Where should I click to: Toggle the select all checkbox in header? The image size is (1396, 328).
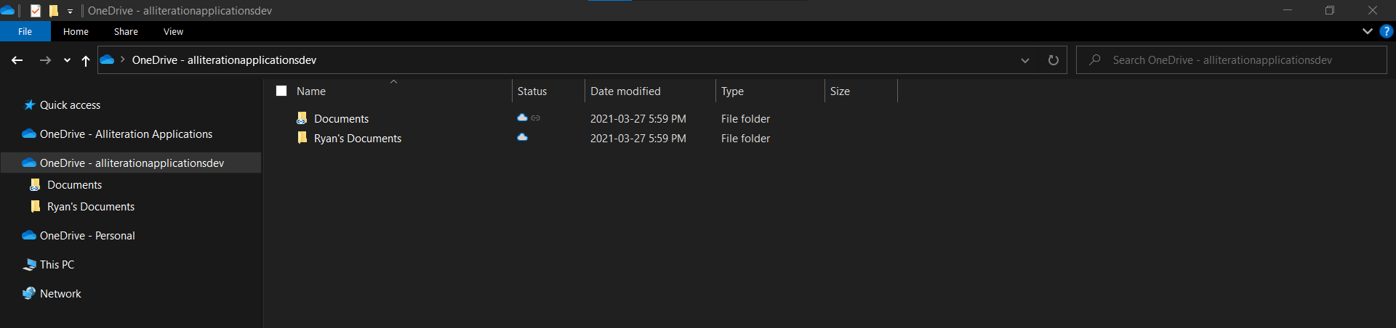pos(281,91)
